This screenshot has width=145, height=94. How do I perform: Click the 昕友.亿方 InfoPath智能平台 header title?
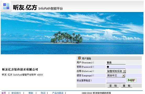tap(38, 7)
